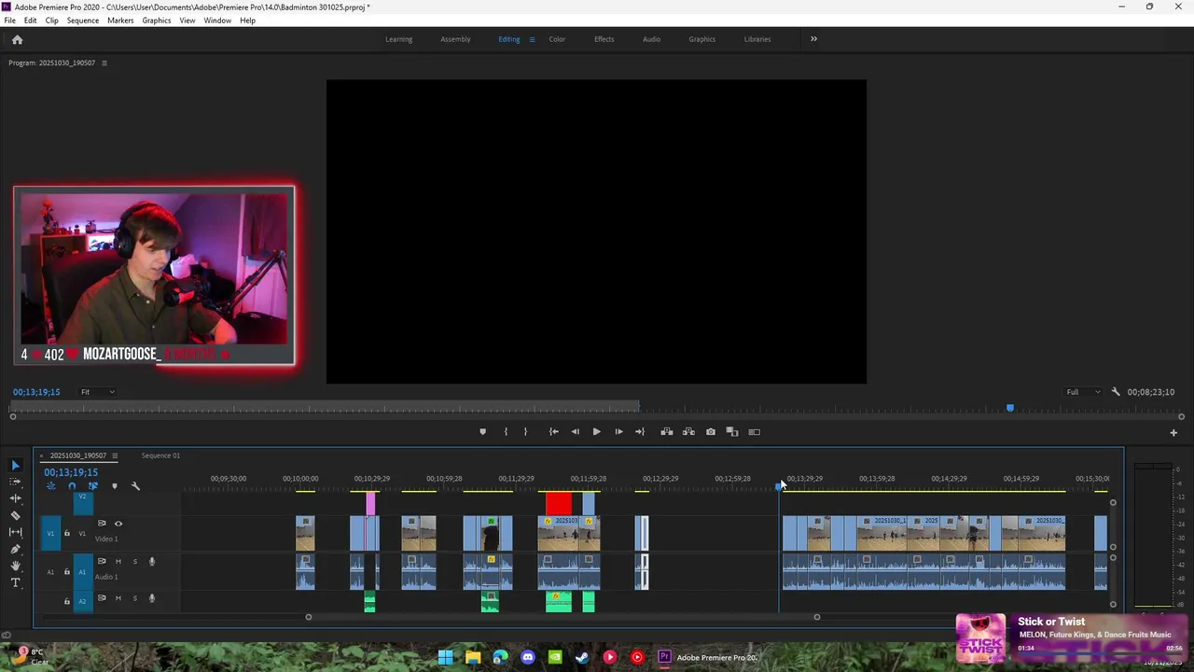Viewport: 1194px width, 672px height.
Task: Toggle sync lock on Video 1
Action: pos(102,524)
